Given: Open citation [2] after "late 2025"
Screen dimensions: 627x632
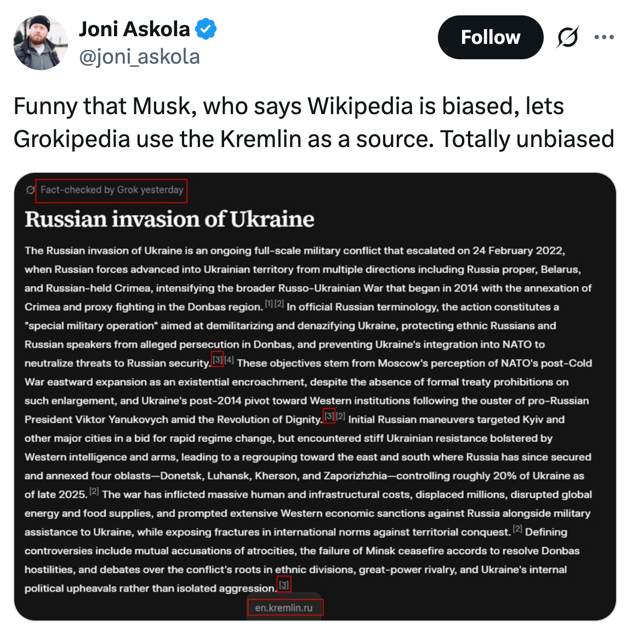Looking at the screenshot, I should (94, 492).
